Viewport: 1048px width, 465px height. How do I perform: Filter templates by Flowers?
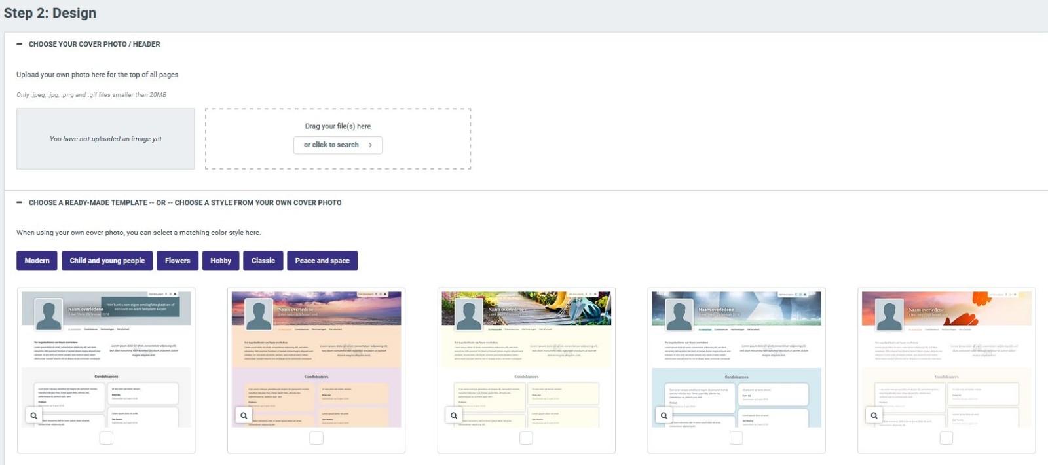pyautogui.click(x=178, y=261)
